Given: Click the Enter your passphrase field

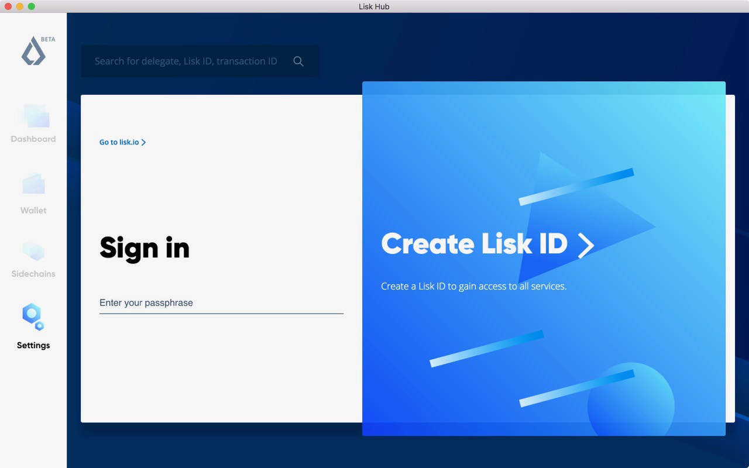Looking at the screenshot, I should [x=221, y=303].
